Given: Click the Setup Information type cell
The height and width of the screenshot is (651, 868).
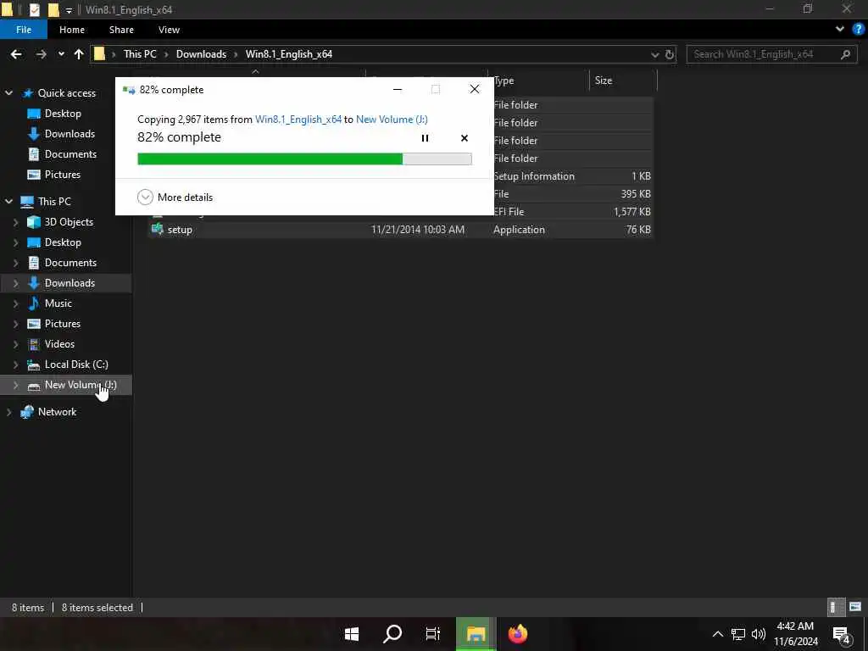Looking at the screenshot, I should click(x=534, y=176).
